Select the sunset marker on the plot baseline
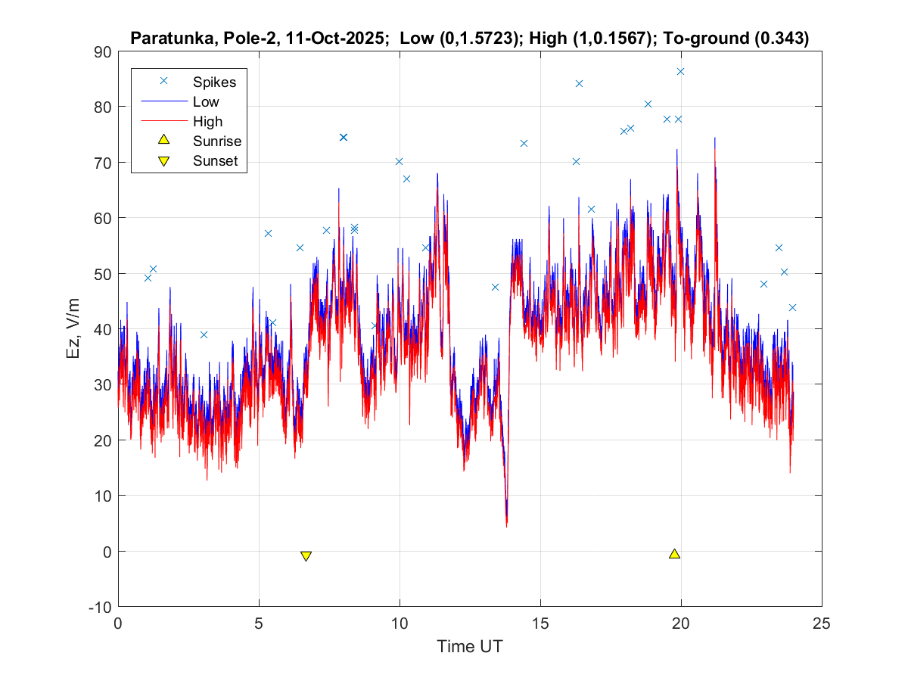This screenshot has width=908, height=681. 306,556
